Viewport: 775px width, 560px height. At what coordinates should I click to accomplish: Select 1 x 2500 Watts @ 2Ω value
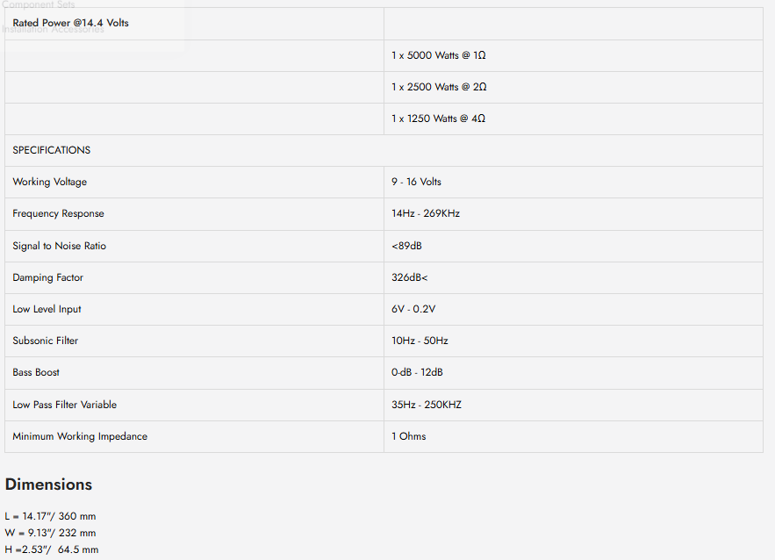coord(439,87)
